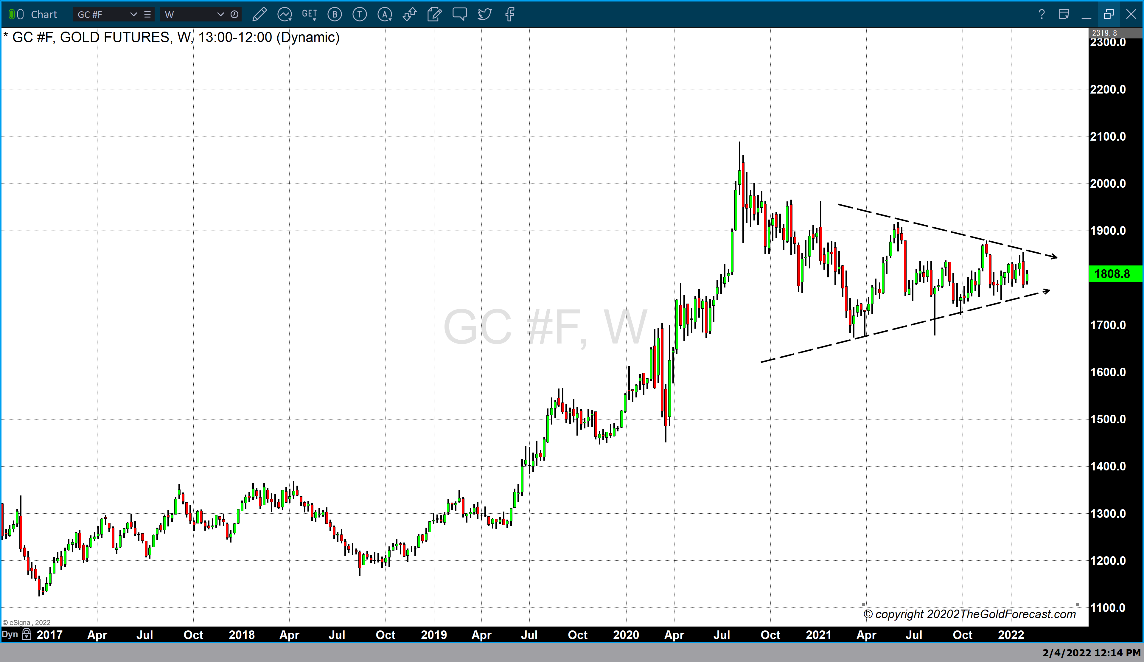Image resolution: width=1144 pixels, height=662 pixels.
Task: Open the edit note icon
Action: 434,15
